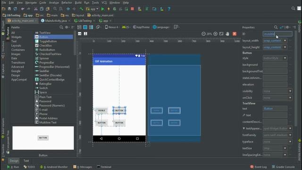Zoom out the design with minus icon
The image size is (302, 170).
click(203, 34)
